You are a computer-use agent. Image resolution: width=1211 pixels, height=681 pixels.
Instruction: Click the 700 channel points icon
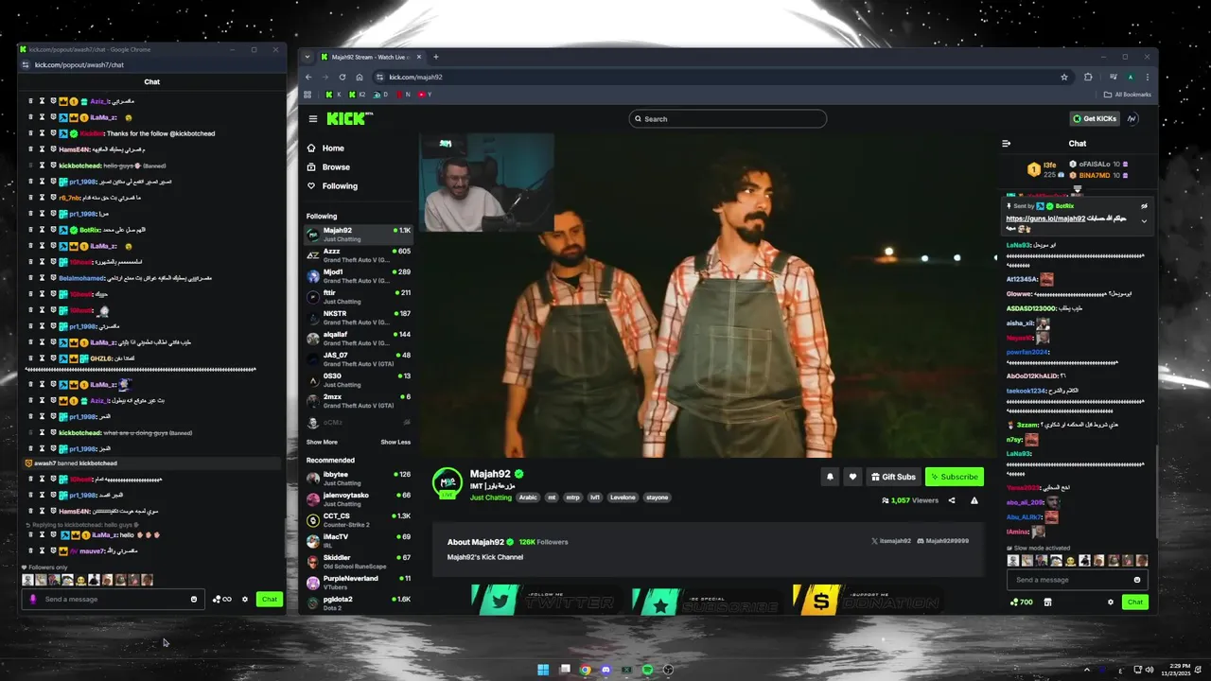point(1022,602)
